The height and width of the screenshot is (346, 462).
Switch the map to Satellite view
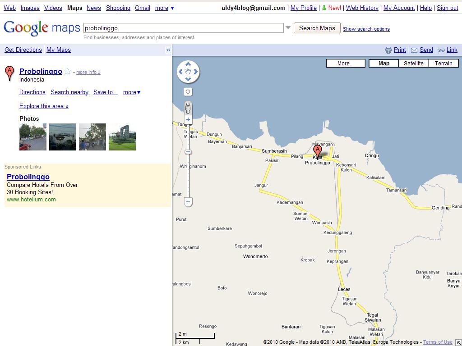413,63
